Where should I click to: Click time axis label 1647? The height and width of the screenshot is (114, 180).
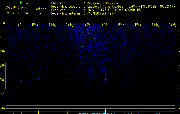tap(121, 25)
